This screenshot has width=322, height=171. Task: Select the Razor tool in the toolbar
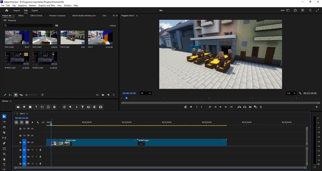click(4, 132)
